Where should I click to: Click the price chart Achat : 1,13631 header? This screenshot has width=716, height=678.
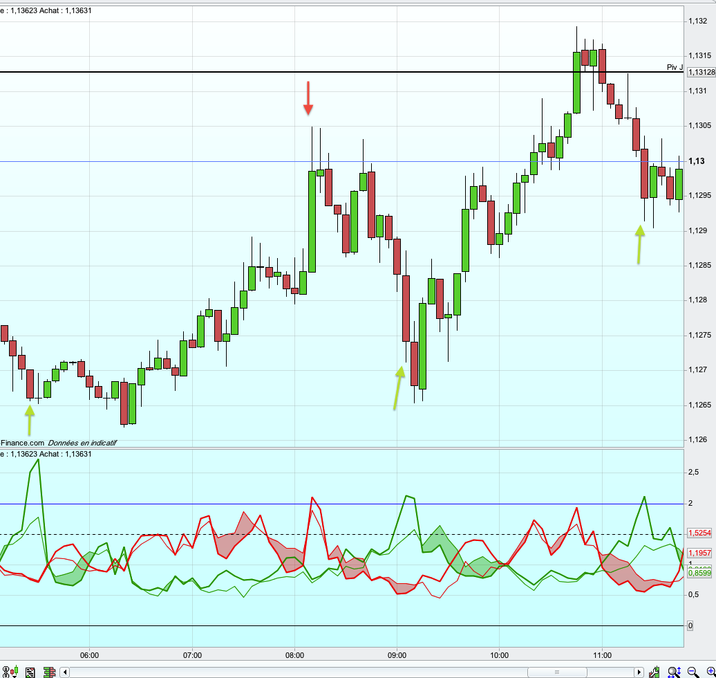coord(65,10)
